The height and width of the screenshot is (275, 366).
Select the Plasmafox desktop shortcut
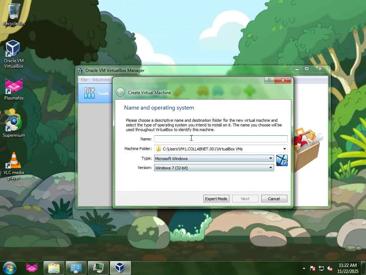point(14,90)
